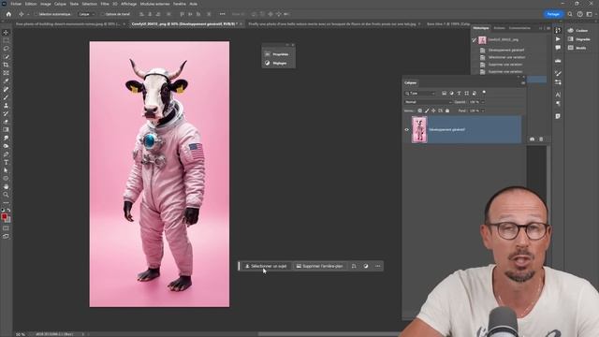Click Supprimer l'arrière-plan button
The height and width of the screenshot is (337, 599).
[x=320, y=266]
